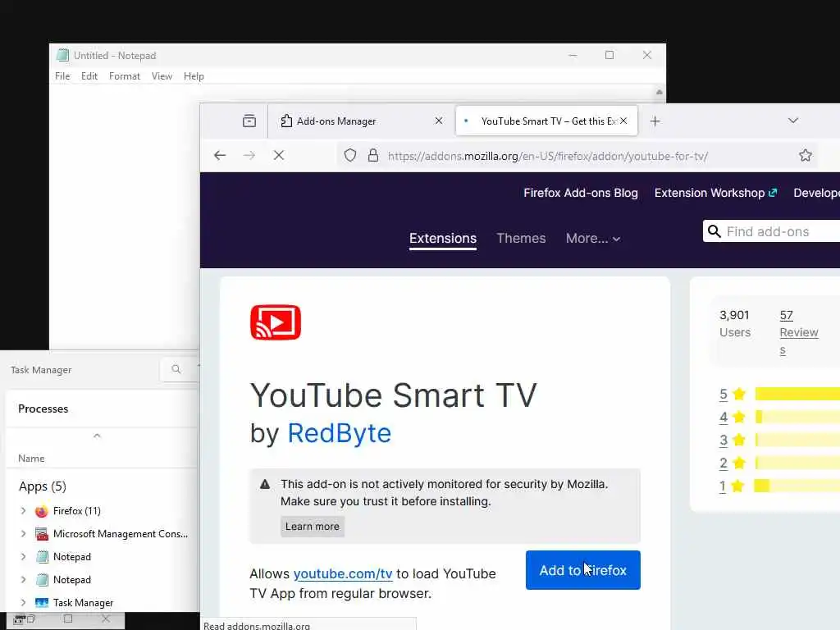Viewport: 840px width, 630px height.
Task: Click the warning triangle icon
Action: (265, 484)
